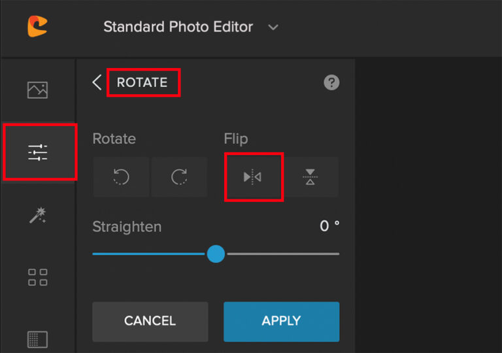Image resolution: width=502 pixels, height=353 pixels.
Task: Flip image horizontally
Action: (252, 176)
